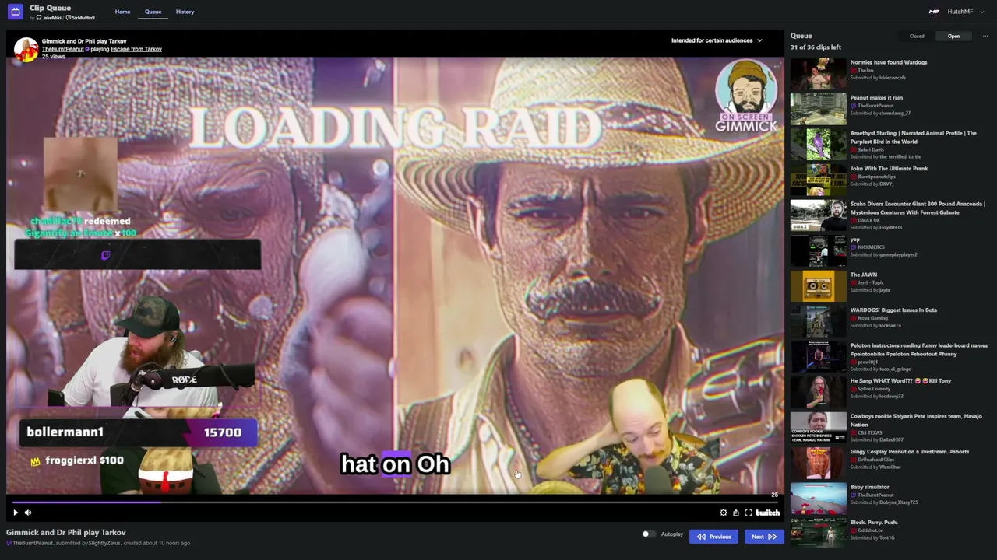Click the 'Nova Gaming' channel name
Screen dimensions: 997x560
872,318
